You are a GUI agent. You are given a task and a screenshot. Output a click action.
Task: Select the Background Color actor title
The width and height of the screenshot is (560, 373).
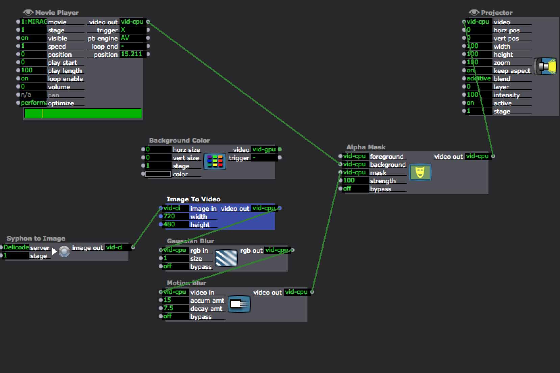(x=179, y=141)
